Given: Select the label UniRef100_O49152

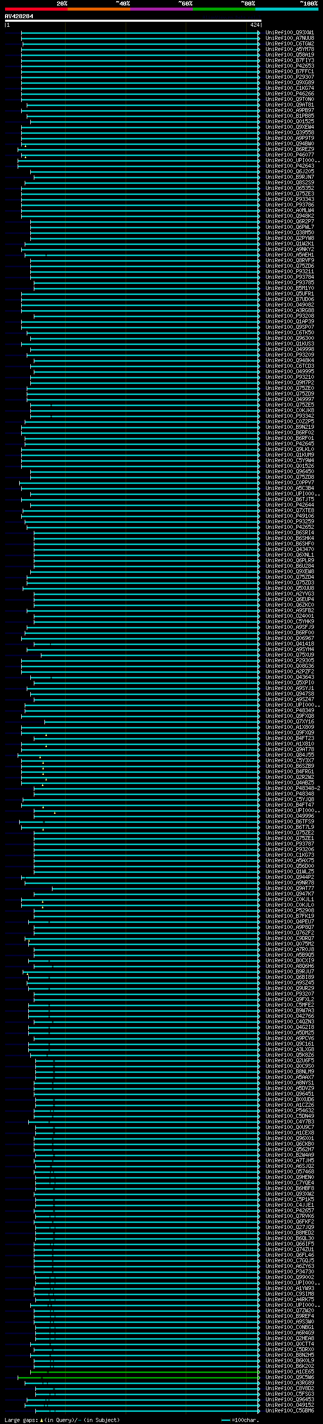Looking at the screenshot, I should pyautogui.click(x=290, y=1405).
